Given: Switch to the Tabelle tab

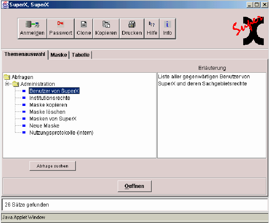Looking at the screenshot, I should pos(81,55).
